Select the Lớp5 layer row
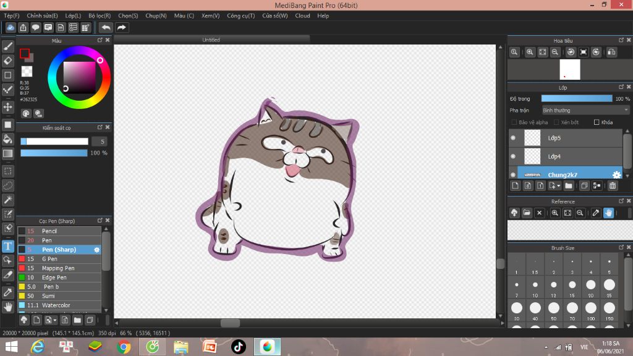The height and width of the screenshot is (356, 633). pyautogui.click(x=566, y=138)
